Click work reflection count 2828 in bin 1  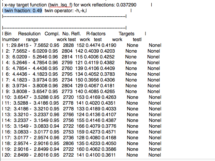click(67, 46)
